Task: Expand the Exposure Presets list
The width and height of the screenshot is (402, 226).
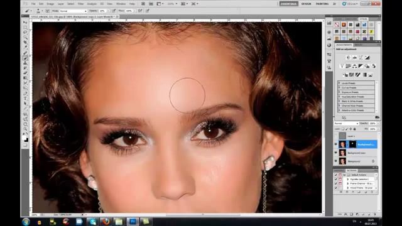Action: point(339,92)
